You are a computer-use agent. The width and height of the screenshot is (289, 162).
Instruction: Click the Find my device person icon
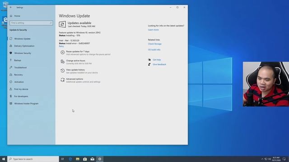click(x=11, y=89)
